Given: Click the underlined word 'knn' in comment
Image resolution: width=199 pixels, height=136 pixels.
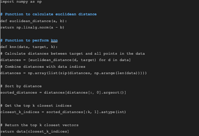Looking at the screenshot, I should (54, 41).
